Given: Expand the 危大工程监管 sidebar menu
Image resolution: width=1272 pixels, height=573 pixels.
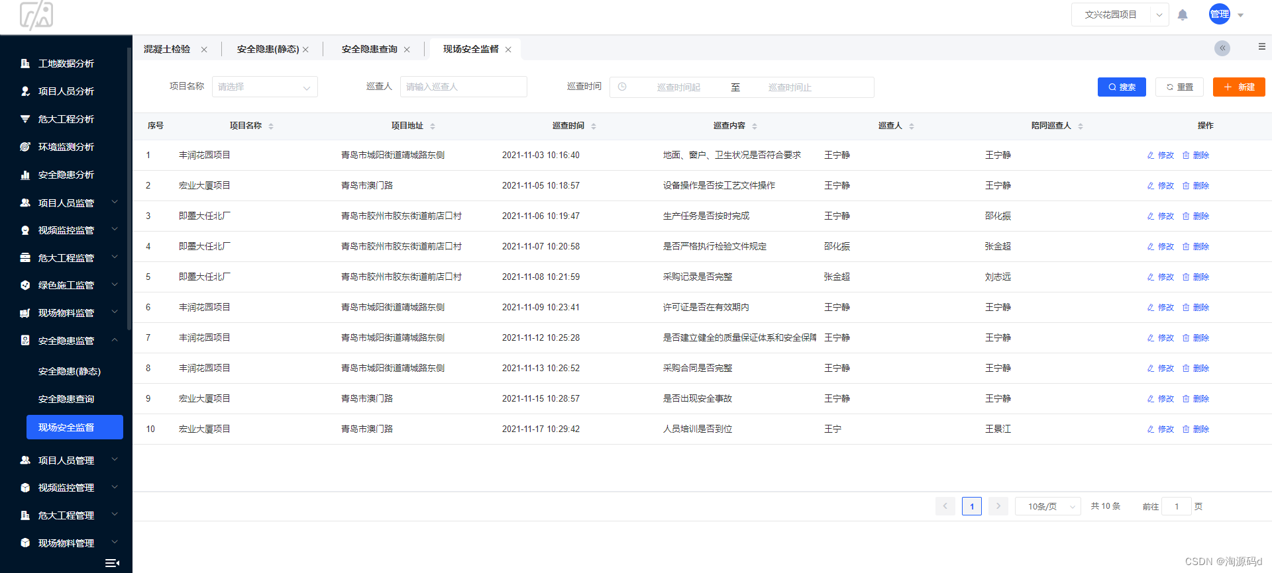Looking at the screenshot, I should pyautogui.click(x=66, y=258).
